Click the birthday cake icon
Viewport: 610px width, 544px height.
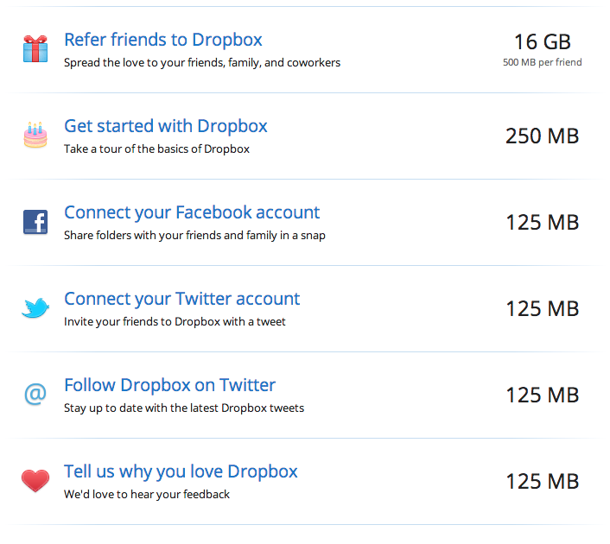35,135
